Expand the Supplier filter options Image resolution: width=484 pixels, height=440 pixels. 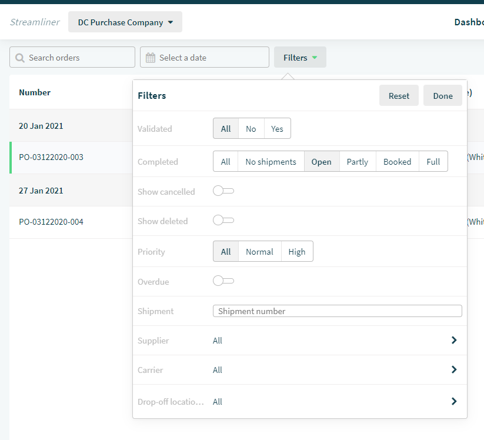[453, 340]
